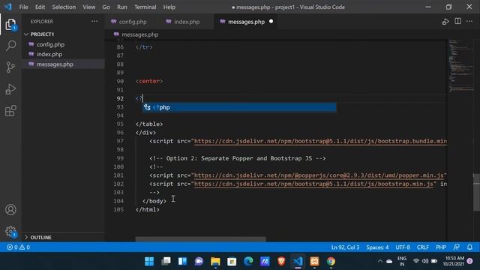Open the Terminal menu

145,7
